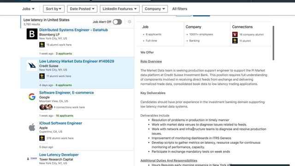Image resolution: width=295 pixels, height=166 pixels.
Task: Click the Bloomberg LP company logo
Action: (x=32, y=34)
